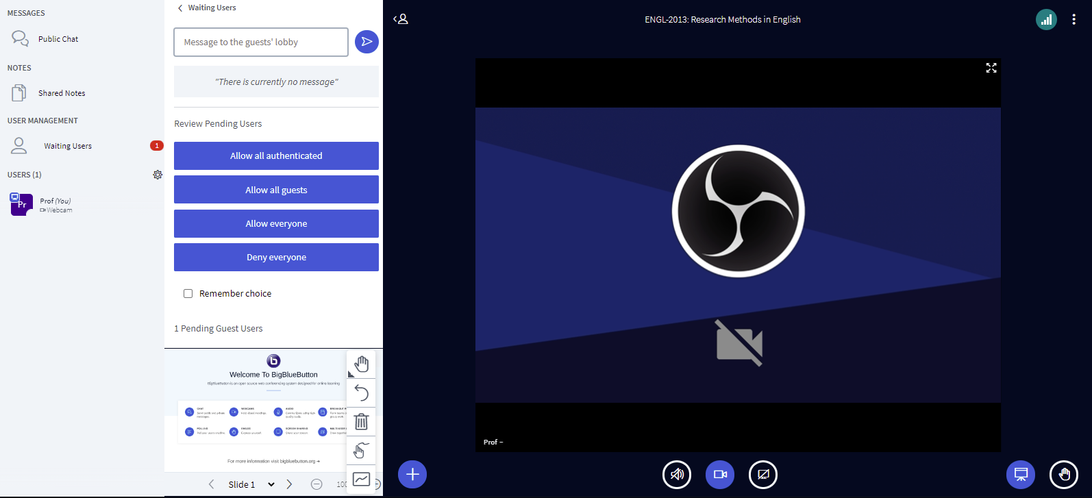Click Allow all guests
The width and height of the screenshot is (1092, 498).
[x=276, y=190]
